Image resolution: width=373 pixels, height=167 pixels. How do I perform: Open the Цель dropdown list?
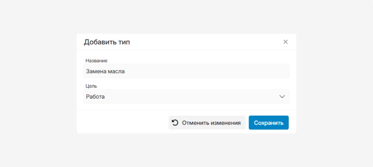tap(186, 96)
